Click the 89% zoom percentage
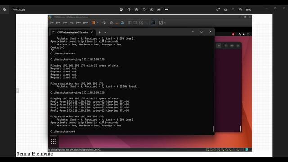This screenshot has height=162, width=288. 248,10
